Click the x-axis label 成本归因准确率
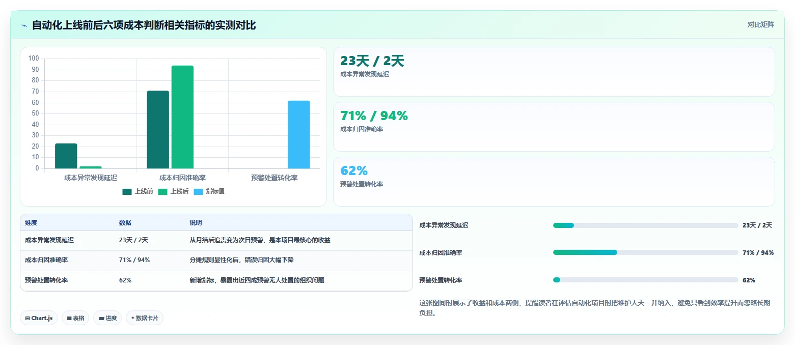 click(182, 178)
